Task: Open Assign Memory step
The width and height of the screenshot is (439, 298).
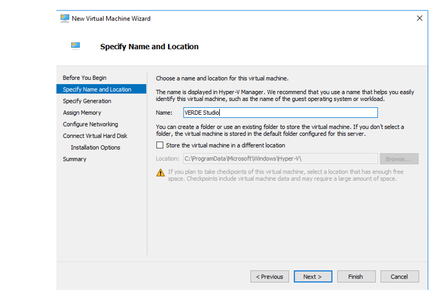Action: coord(82,113)
